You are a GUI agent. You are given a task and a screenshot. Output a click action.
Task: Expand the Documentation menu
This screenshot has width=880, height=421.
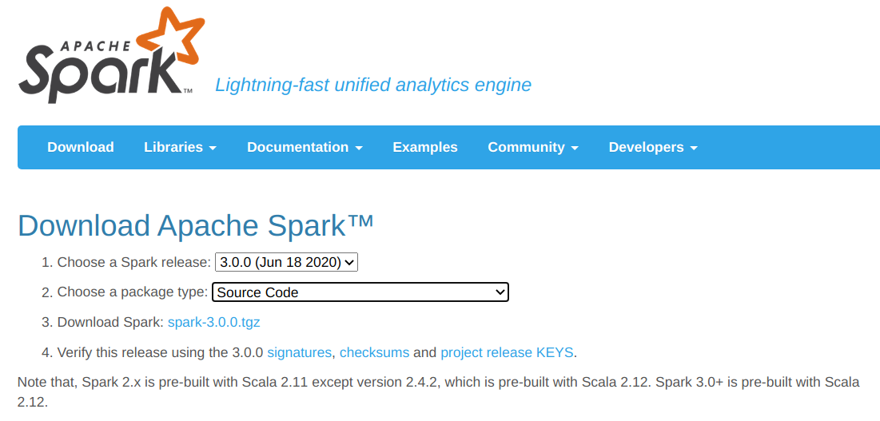(305, 147)
